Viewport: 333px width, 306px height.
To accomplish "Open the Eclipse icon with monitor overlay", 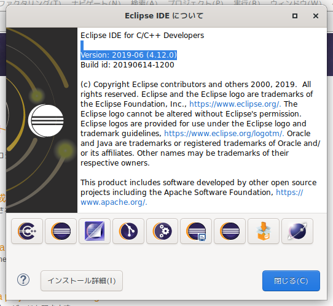I will (196, 231).
